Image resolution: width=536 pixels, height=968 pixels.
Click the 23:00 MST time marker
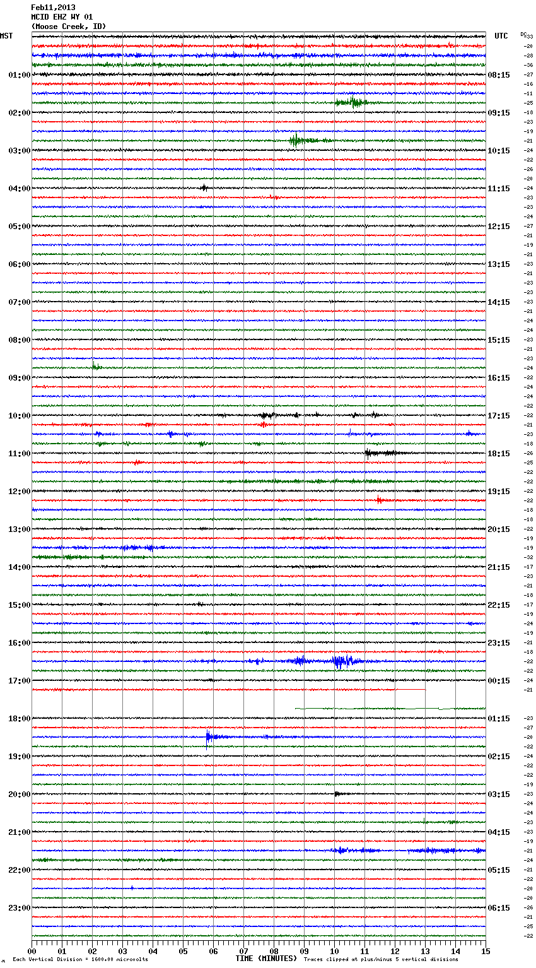pos(19,908)
